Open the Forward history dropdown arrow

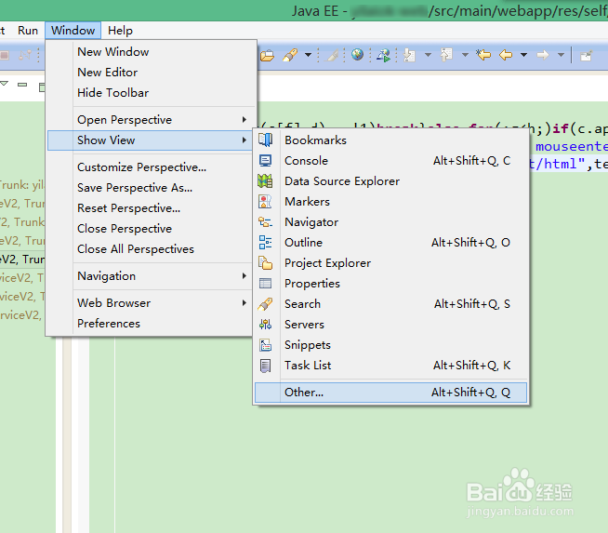[561, 55]
